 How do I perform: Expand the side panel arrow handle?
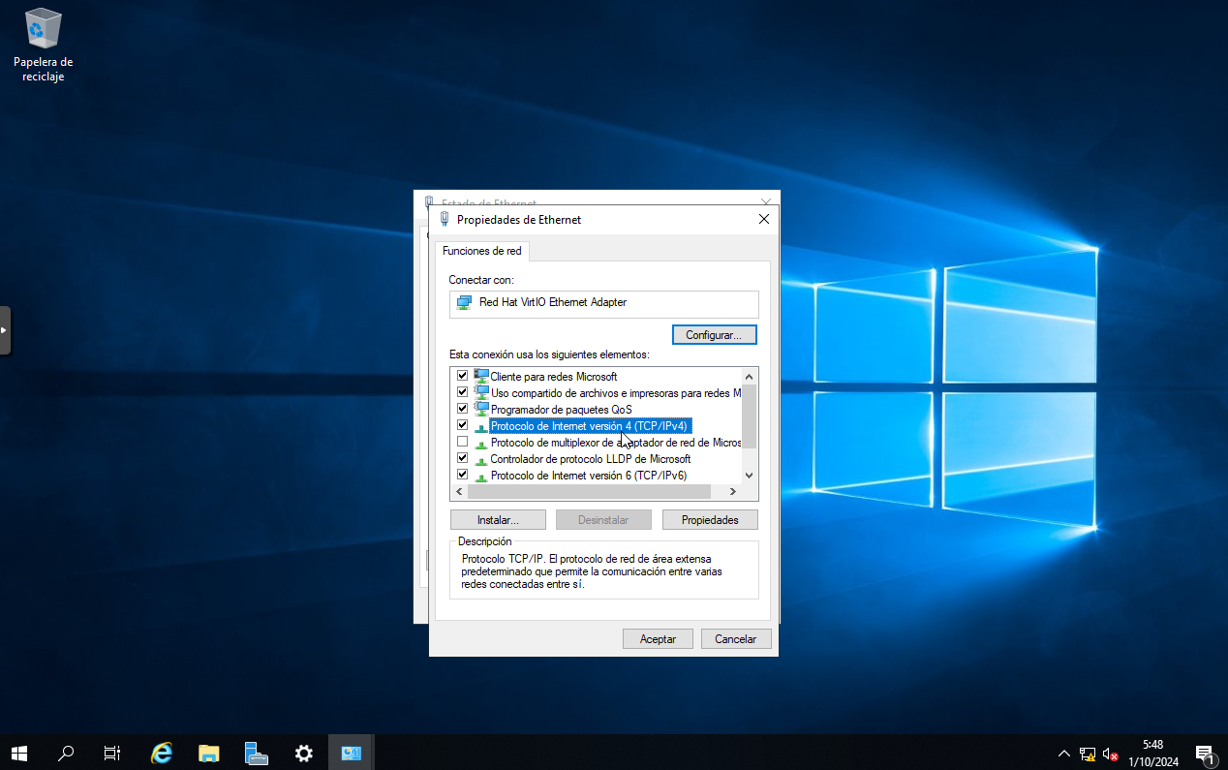pyautogui.click(x=5, y=330)
